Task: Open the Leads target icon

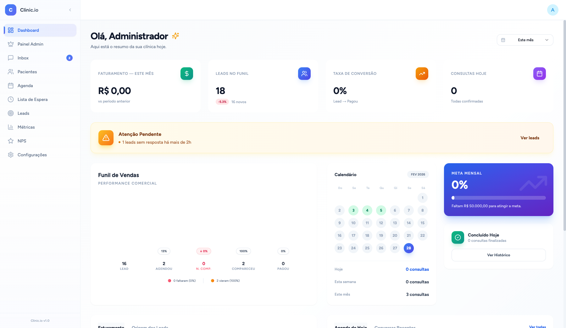Action: (11, 113)
